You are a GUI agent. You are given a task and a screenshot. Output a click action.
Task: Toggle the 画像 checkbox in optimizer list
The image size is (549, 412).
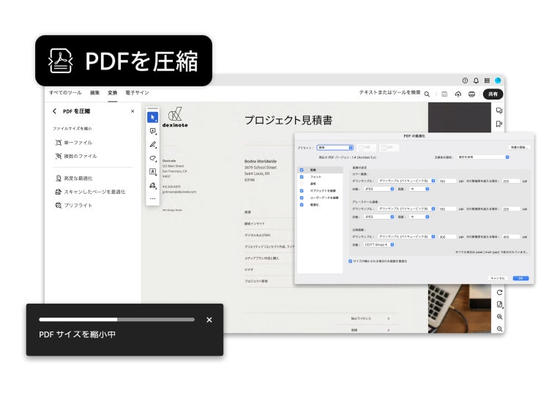click(302, 170)
